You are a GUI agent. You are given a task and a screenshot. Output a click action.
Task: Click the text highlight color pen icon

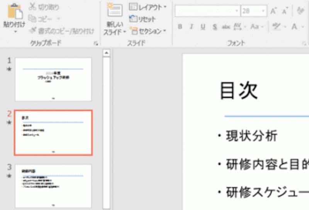tap(276, 27)
